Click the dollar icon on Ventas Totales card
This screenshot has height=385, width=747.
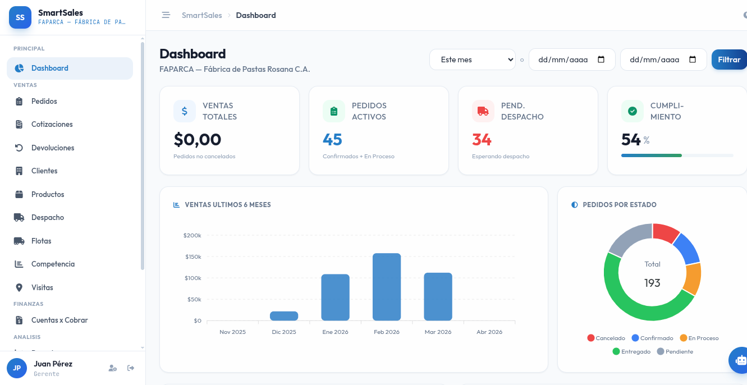tap(185, 111)
